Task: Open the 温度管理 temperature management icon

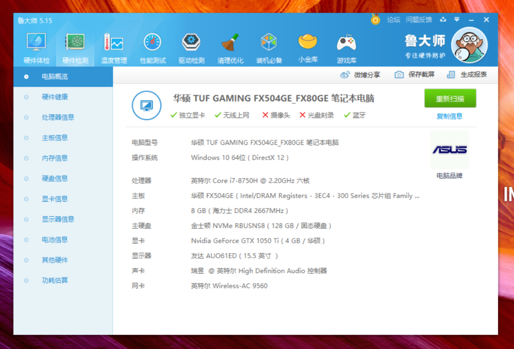Action: (113, 42)
